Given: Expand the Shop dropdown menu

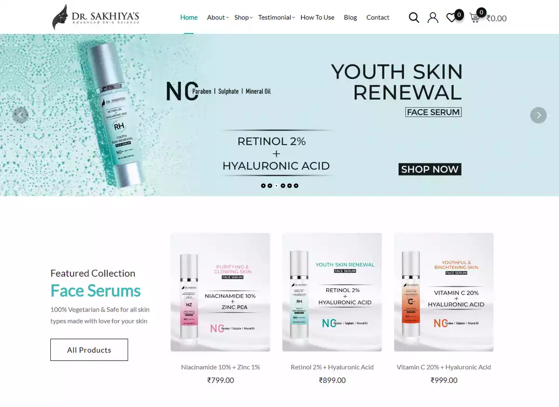Looking at the screenshot, I should click(x=243, y=17).
